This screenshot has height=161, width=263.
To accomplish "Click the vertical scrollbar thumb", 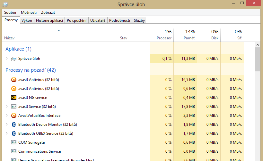I will tap(258, 60).
